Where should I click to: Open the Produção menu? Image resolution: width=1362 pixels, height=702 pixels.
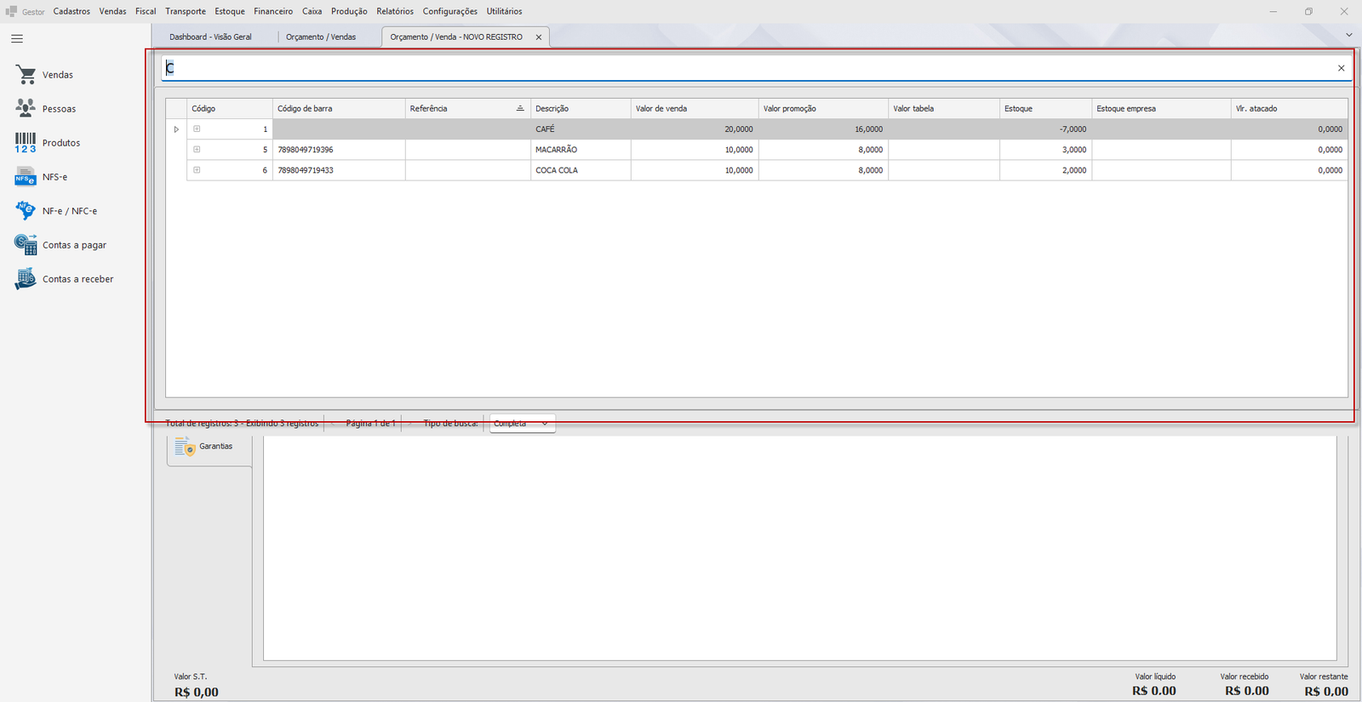tap(349, 11)
